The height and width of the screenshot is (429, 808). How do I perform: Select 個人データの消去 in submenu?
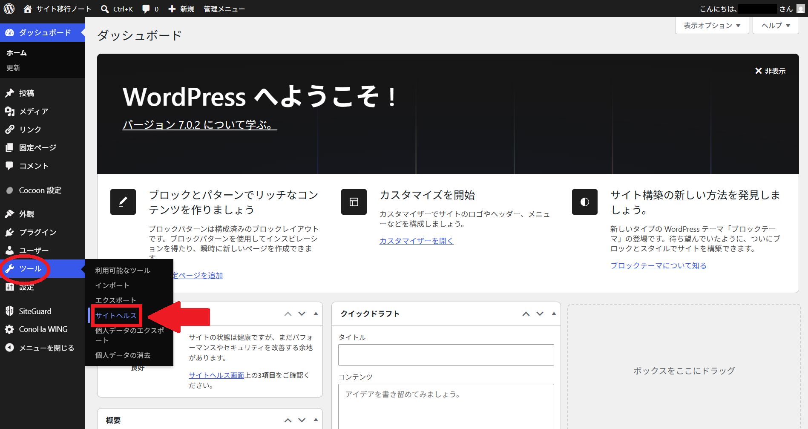point(123,355)
